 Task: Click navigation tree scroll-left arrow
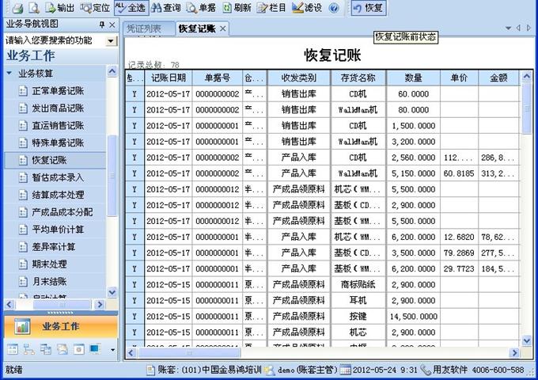[x=9, y=305]
